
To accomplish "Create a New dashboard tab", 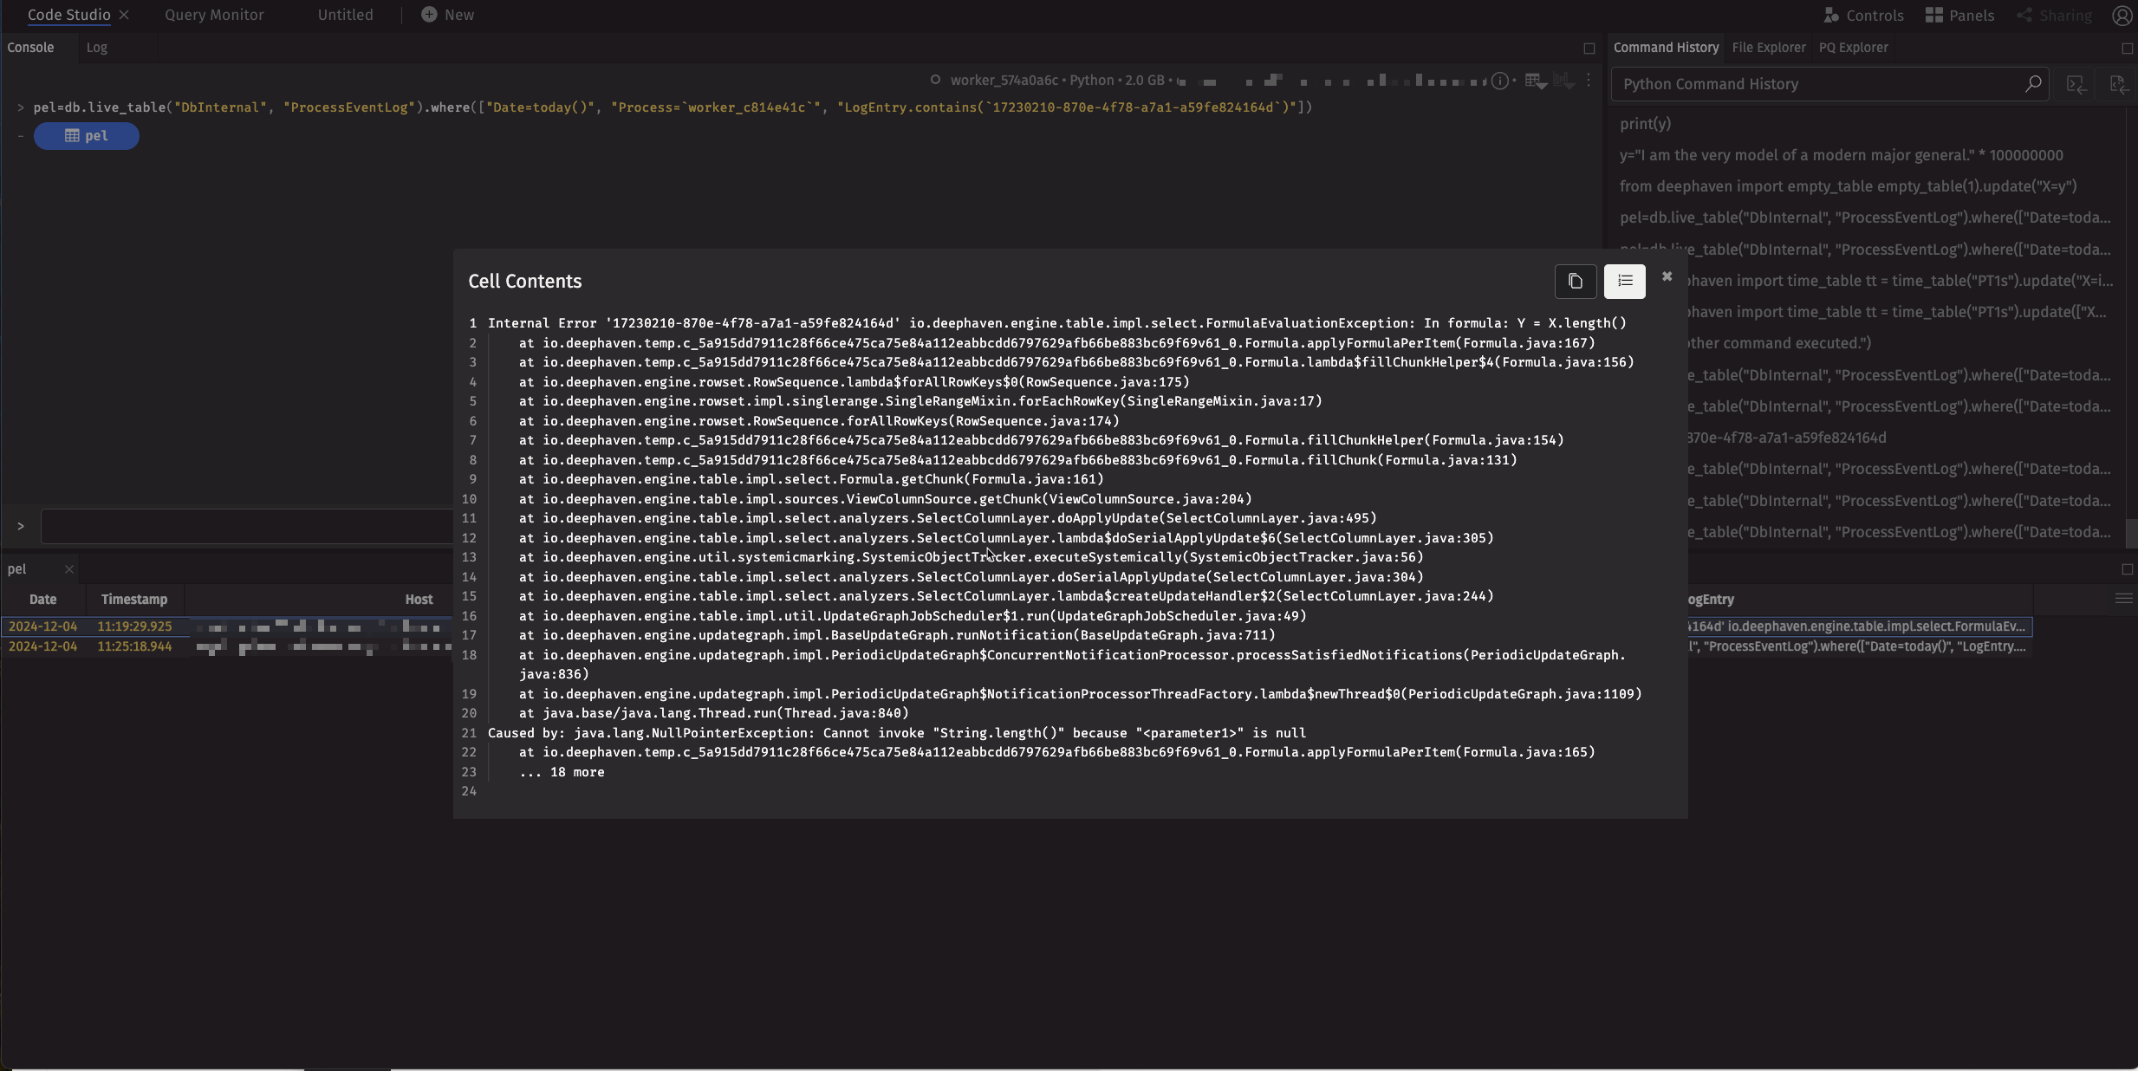I will [x=448, y=15].
